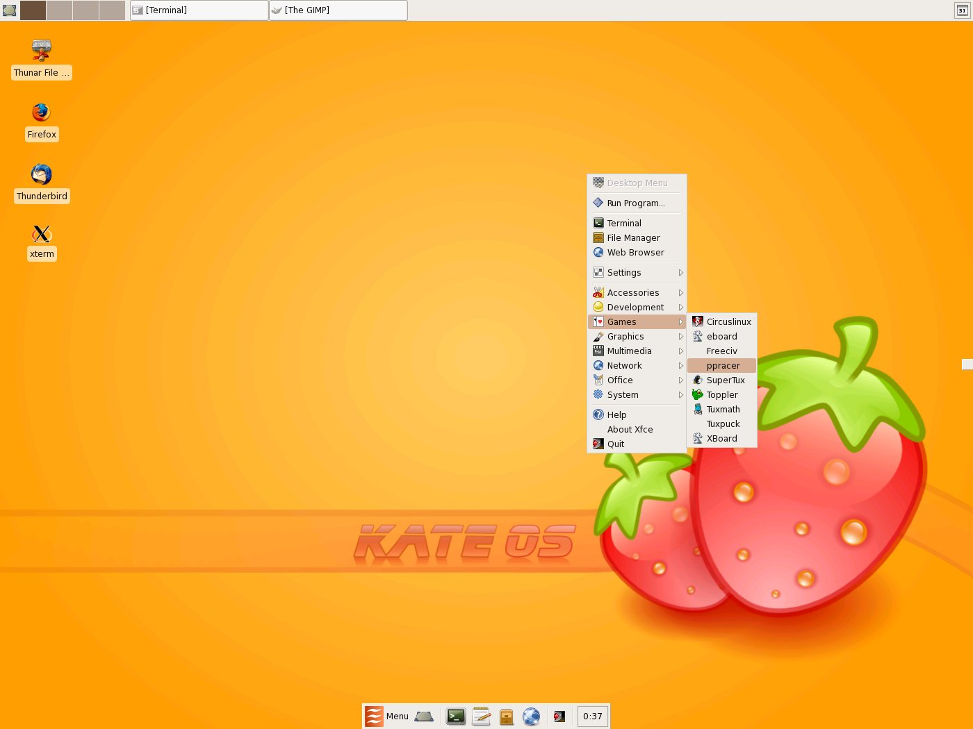
Task: Open Terminal from the desktop menu
Action: point(637,223)
